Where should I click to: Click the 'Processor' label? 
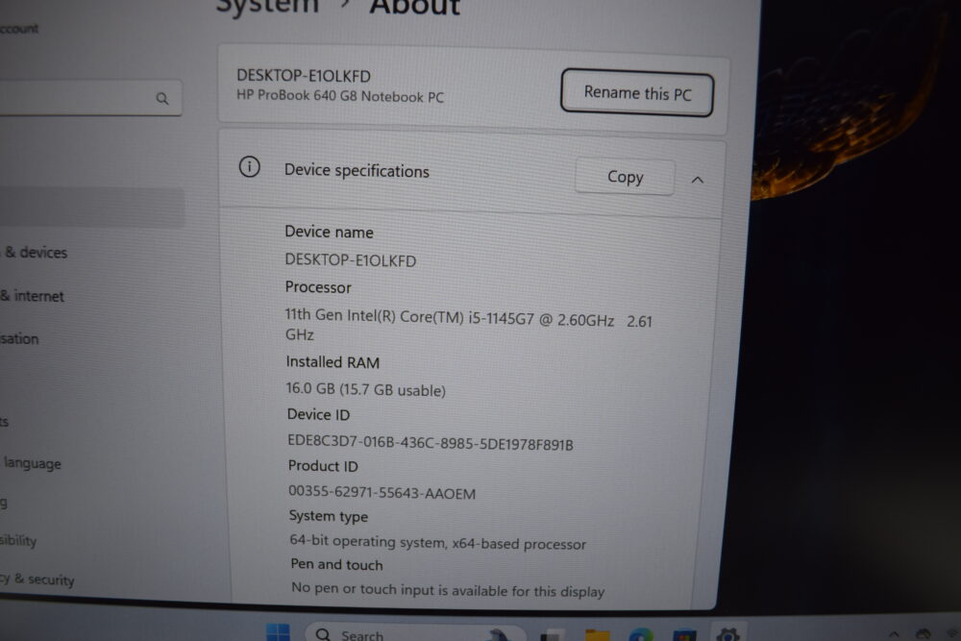click(318, 286)
